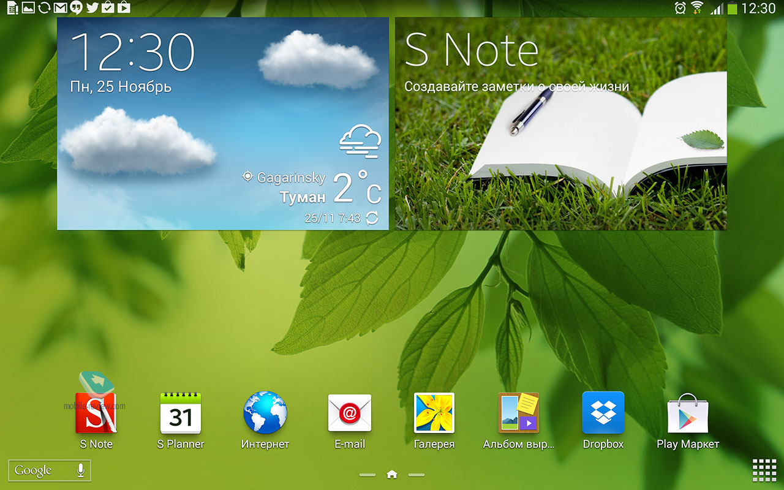The image size is (784, 490).
Task: Tap the Google voice search microphone
Action: 80,470
